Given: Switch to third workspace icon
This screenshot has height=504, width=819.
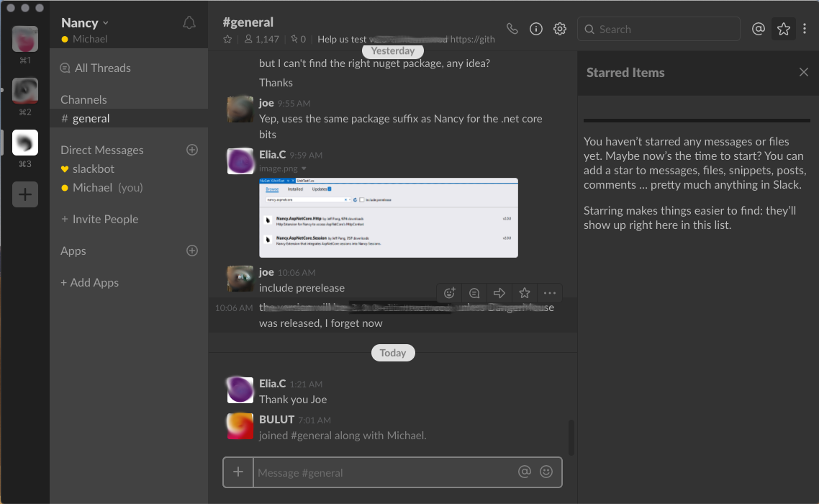Looking at the screenshot, I should 25,143.
